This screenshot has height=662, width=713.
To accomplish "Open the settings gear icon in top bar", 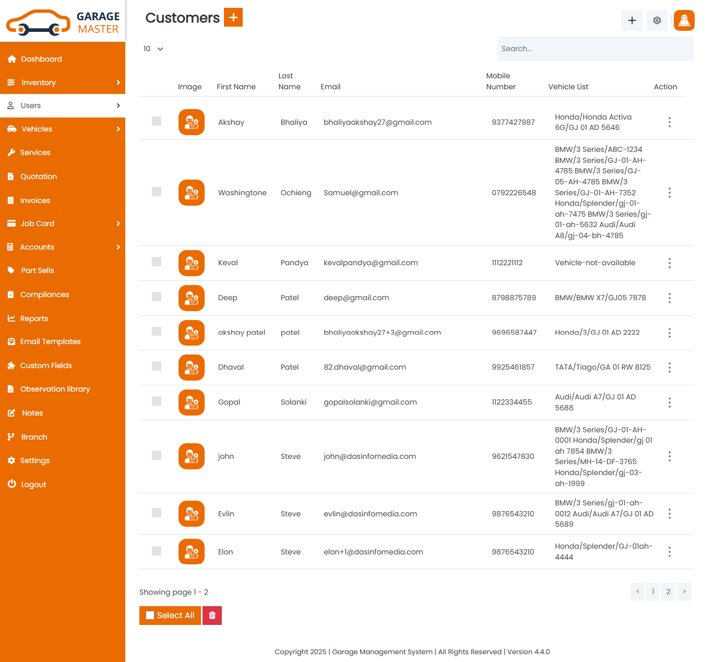I will [x=657, y=20].
